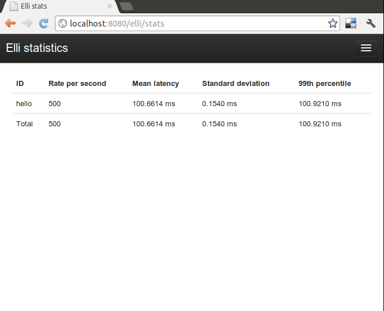The height and width of the screenshot is (311, 384).
Task: Click the ID column header
Action: (x=20, y=84)
